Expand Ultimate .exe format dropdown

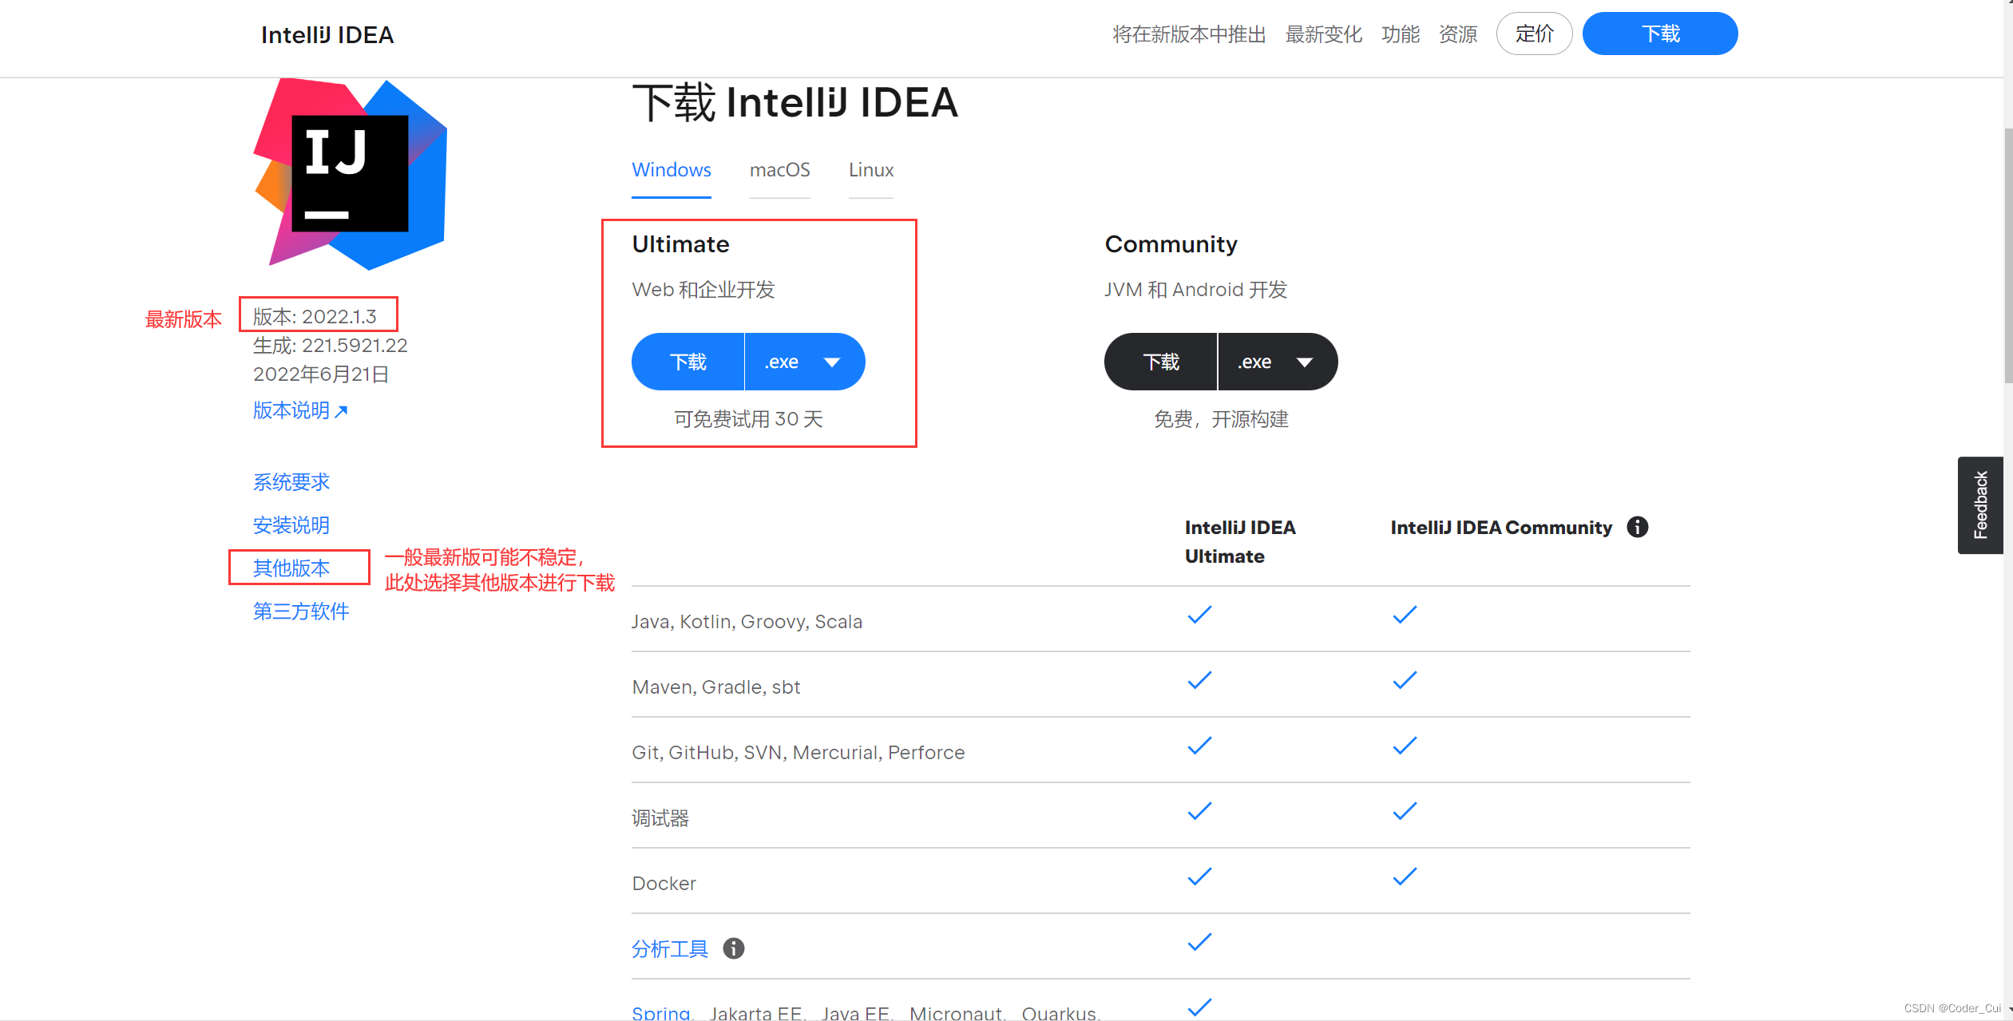pyautogui.click(x=831, y=362)
